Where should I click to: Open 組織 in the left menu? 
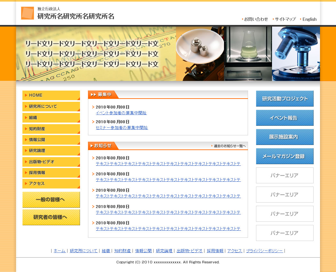[51, 118]
